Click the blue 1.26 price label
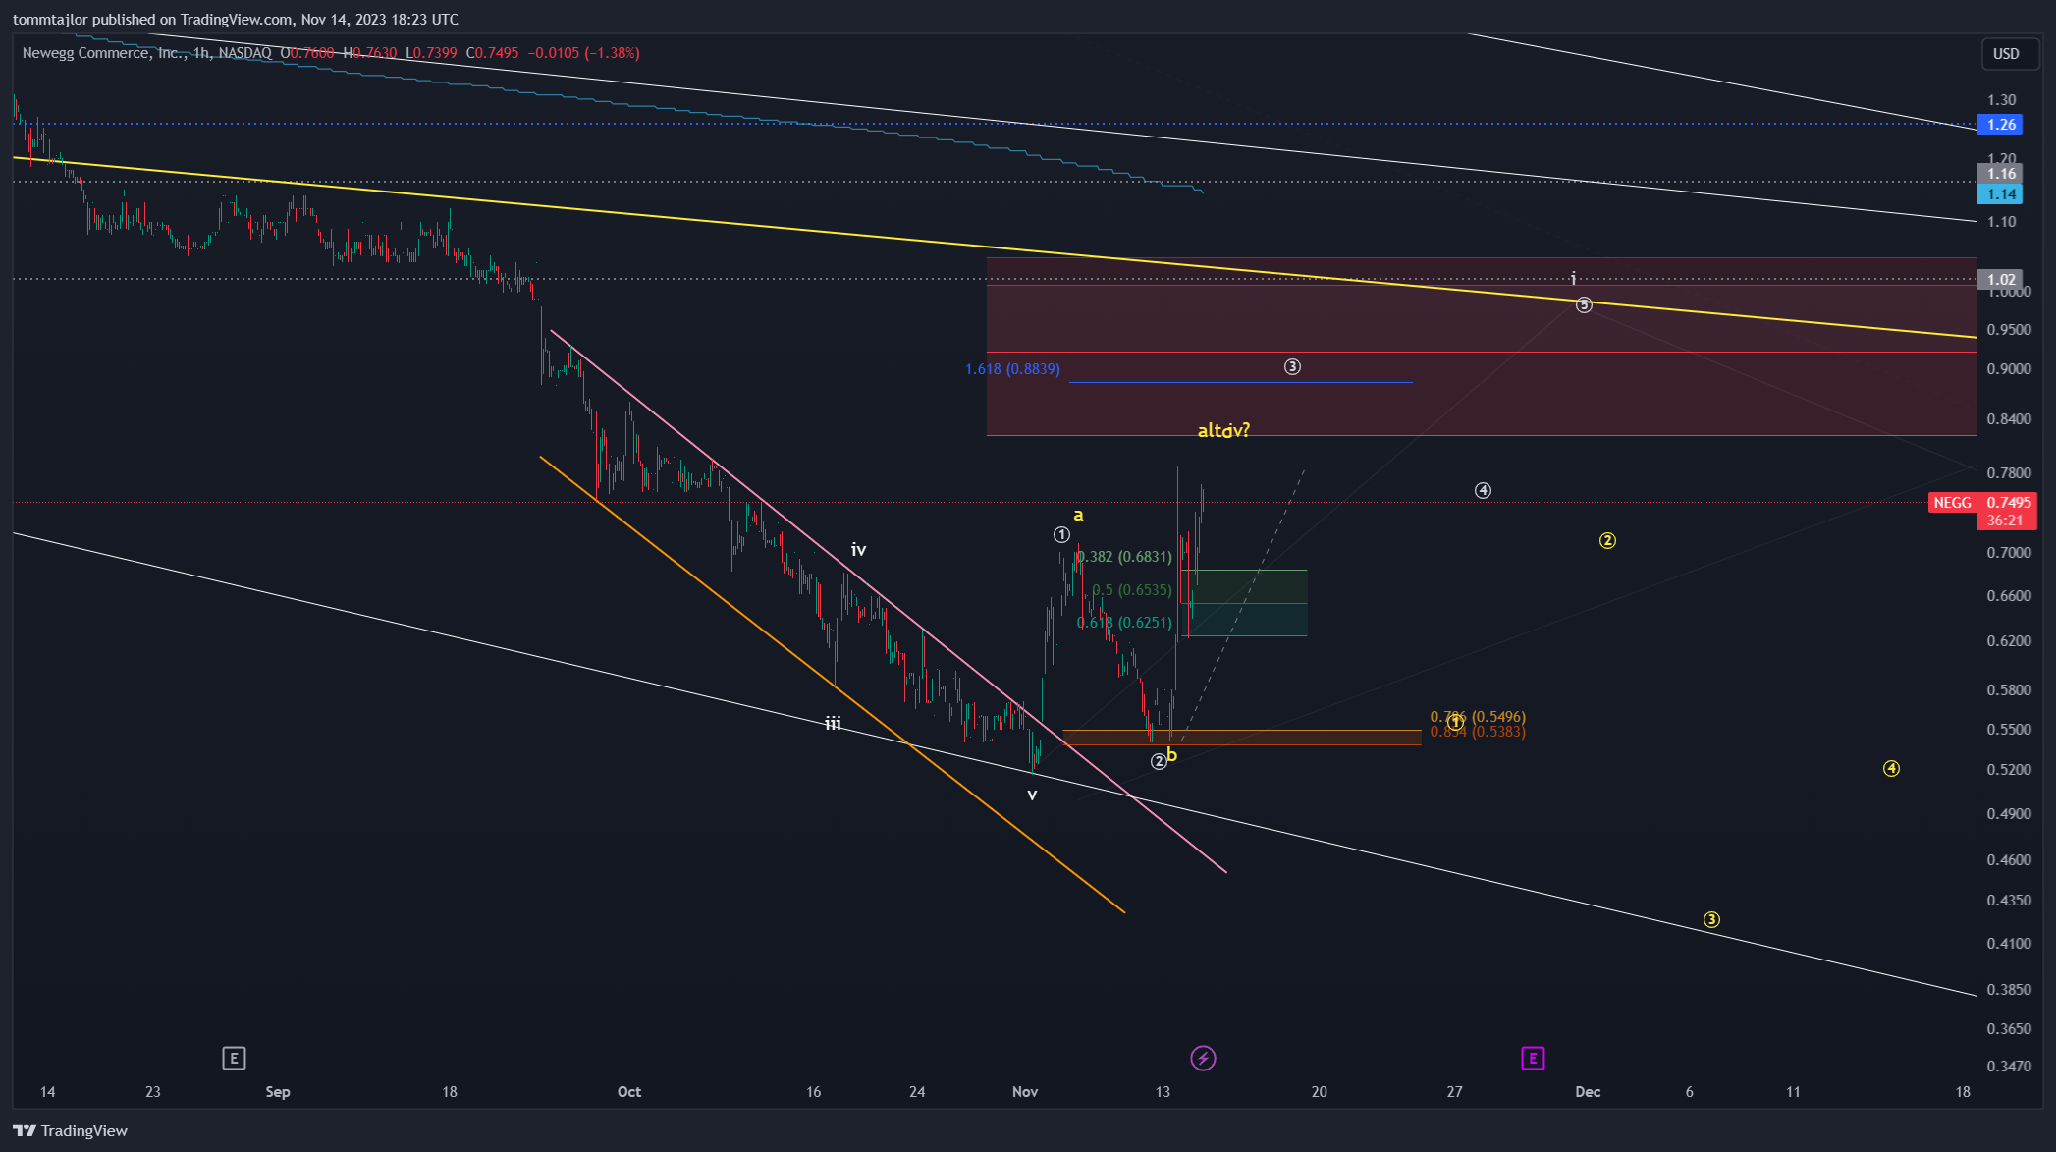 coord(2000,125)
